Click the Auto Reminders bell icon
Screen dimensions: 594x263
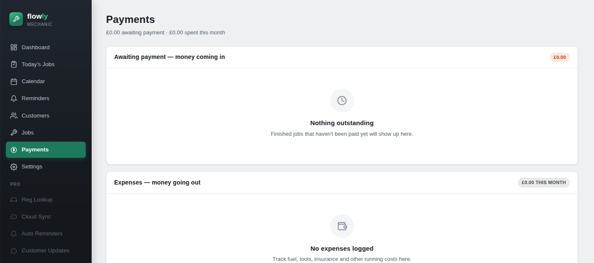14,234
